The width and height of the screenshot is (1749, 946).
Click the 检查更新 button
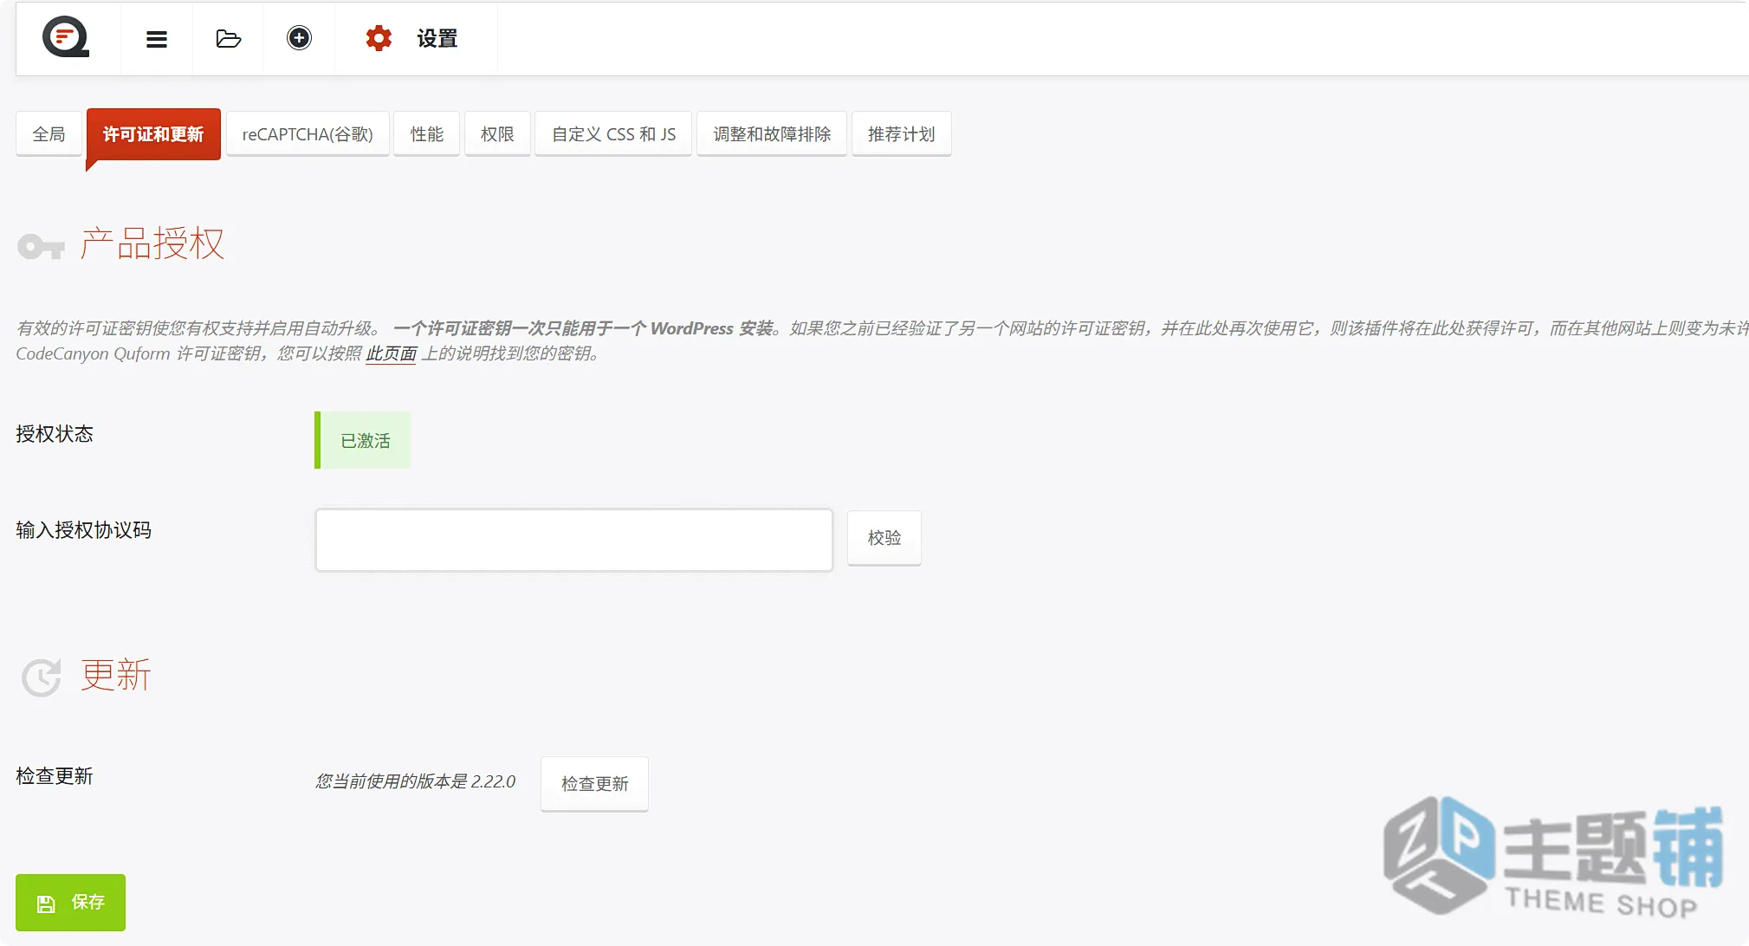tap(594, 783)
